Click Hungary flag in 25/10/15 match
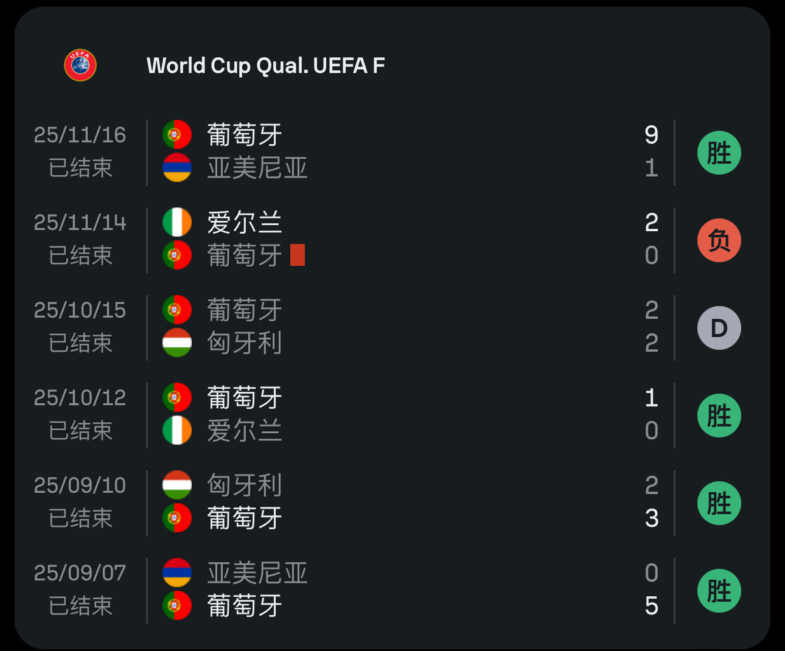 pyautogui.click(x=177, y=343)
